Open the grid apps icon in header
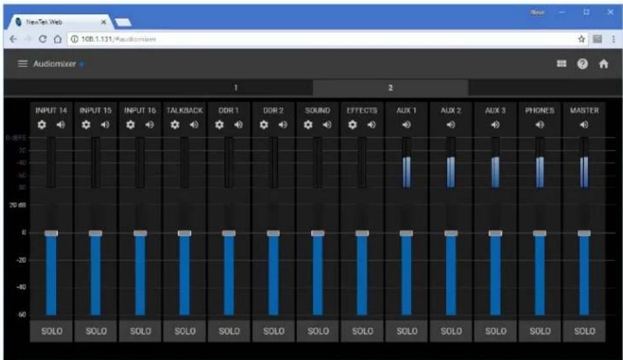Screen dimensions: 623x360 [561, 64]
